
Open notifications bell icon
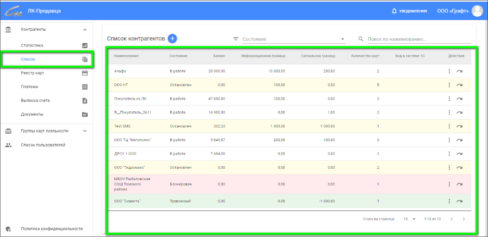point(394,11)
